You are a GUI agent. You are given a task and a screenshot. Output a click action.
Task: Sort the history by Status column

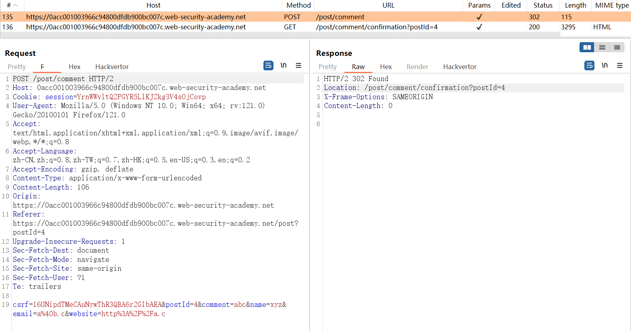pos(543,5)
